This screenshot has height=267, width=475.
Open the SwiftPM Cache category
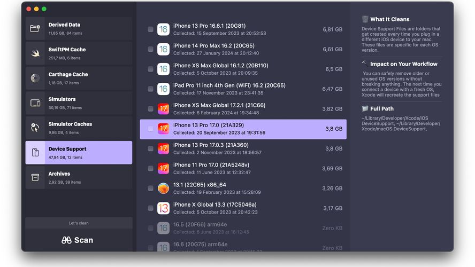point(79,53)
